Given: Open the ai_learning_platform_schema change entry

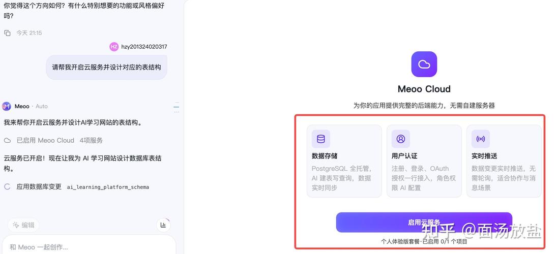Looking at the screenshot, I should pos(108,187).
